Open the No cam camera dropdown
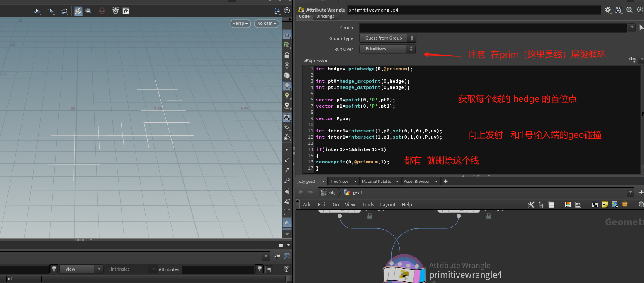644x283 pixels. (x=266, y=24)
